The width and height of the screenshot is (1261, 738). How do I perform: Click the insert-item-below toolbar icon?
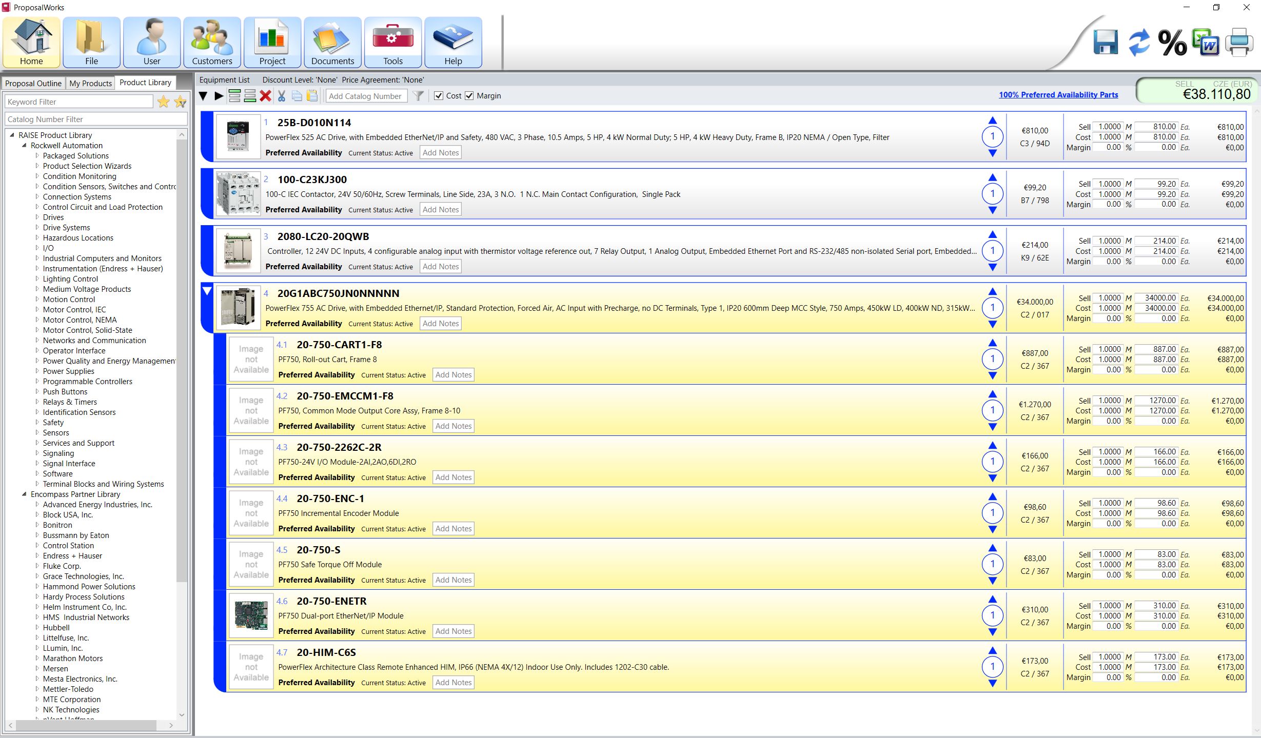point(250,96)
